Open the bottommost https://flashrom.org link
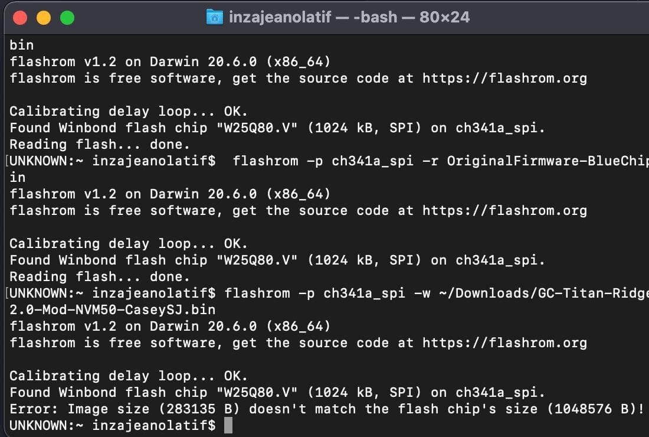Viewport: 649px width, 437px height. tap(504, 343)
